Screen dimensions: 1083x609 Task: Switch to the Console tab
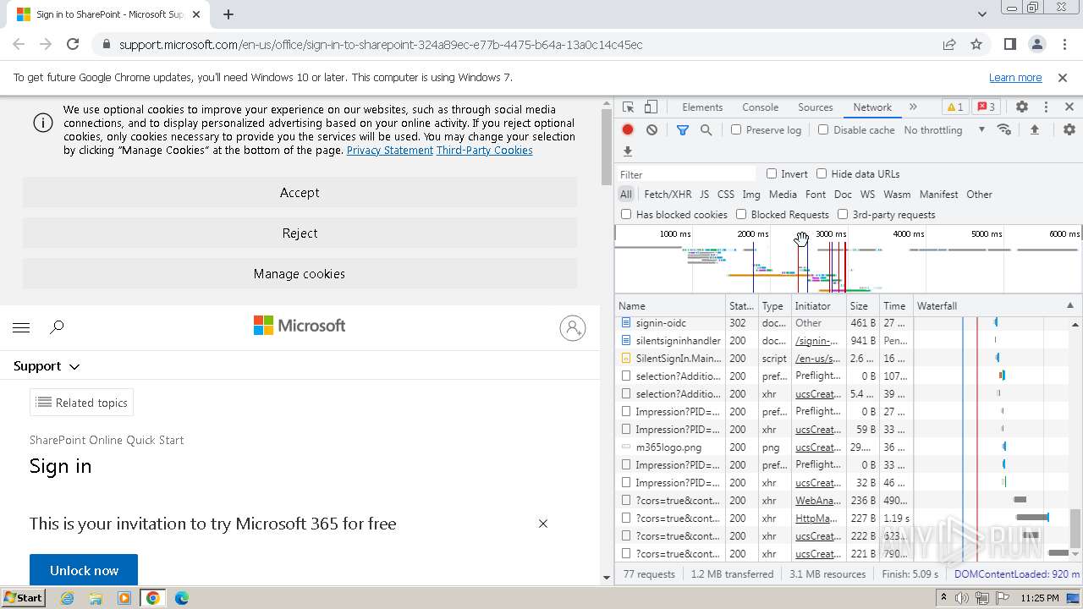(760, 107)
